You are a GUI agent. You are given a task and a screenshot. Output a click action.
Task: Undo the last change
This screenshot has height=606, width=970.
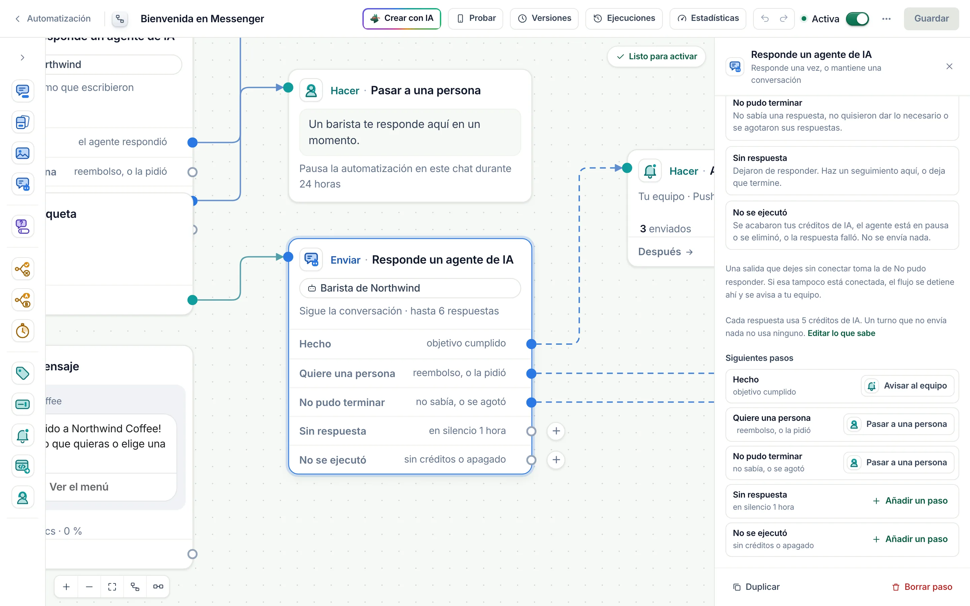coord(765,19)
